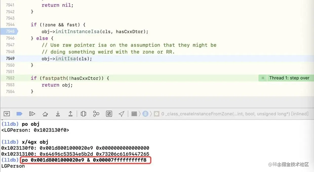Click line number 7549 in gutter
This screenshot has width=314, height=172.
[x=10, y=58]
